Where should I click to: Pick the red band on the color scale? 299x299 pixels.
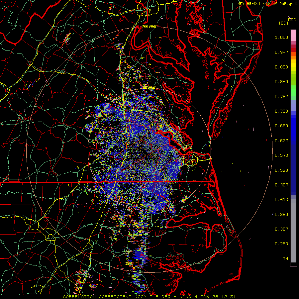[x=293, y=50]
